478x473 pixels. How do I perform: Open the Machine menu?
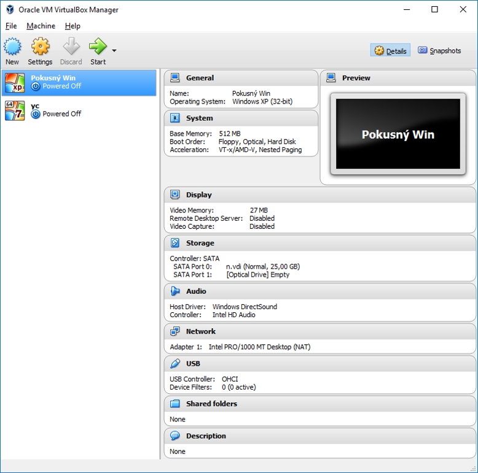41,26
